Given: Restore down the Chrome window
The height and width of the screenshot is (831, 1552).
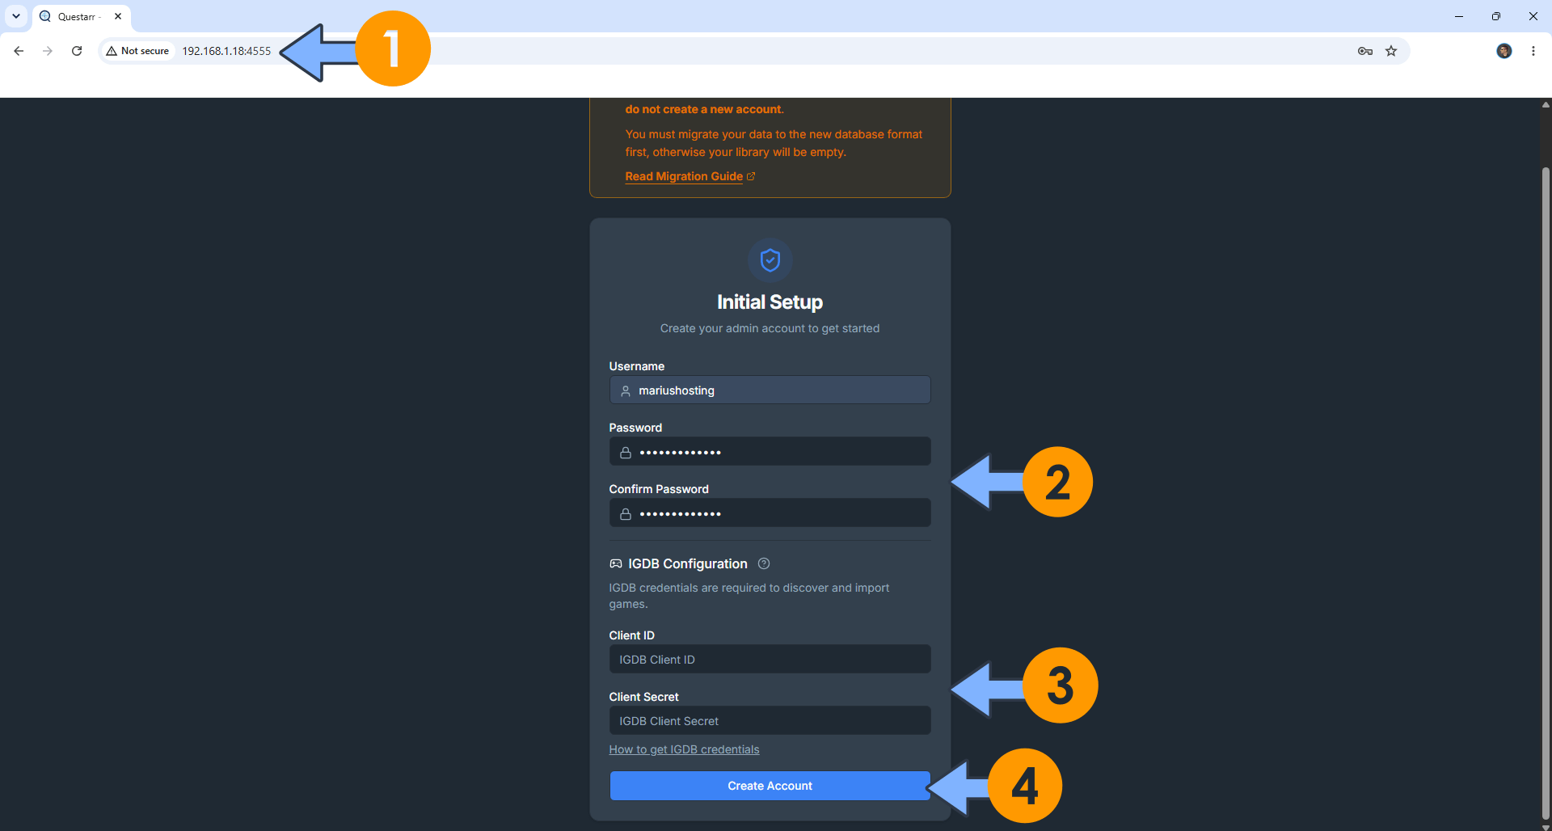Looking at the screenshot, I should pyautogui.click(x=1496, y=16).
